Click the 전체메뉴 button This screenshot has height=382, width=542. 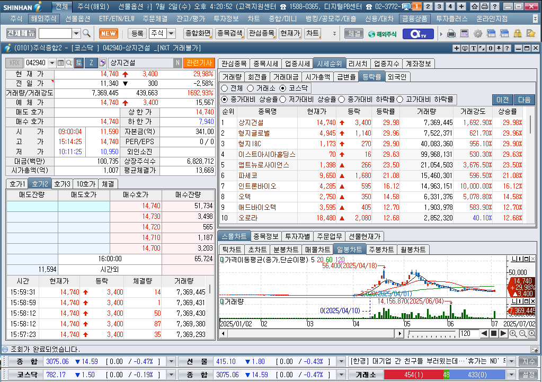coord(21,33)
